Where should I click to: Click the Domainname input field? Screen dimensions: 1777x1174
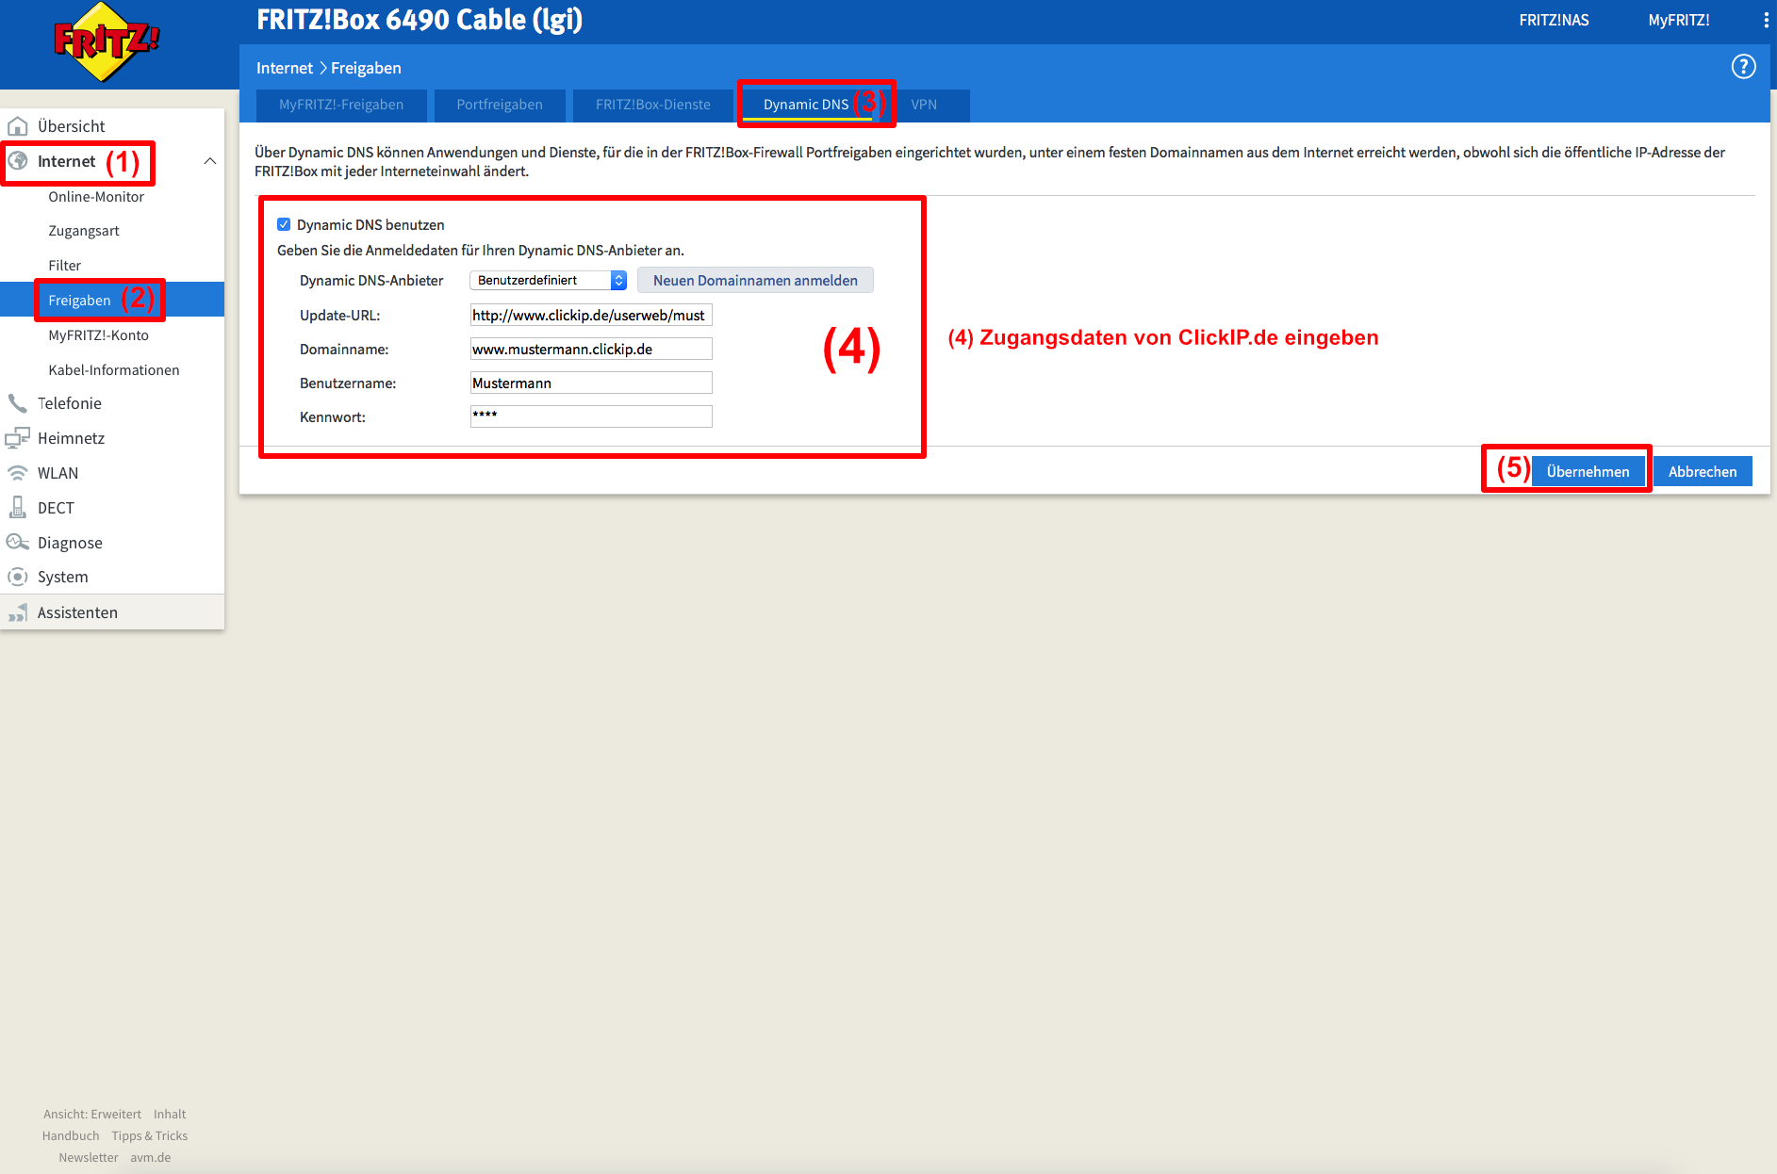pos(591,349)
